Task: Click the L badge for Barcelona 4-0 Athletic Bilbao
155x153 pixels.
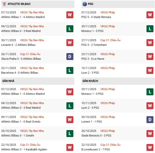Action: tap(70, 70)
